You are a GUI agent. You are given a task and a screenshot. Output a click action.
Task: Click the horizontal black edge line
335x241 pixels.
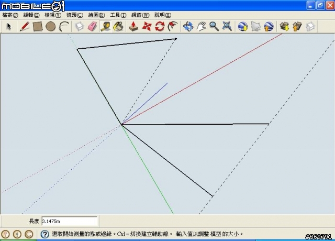(195, 124)
